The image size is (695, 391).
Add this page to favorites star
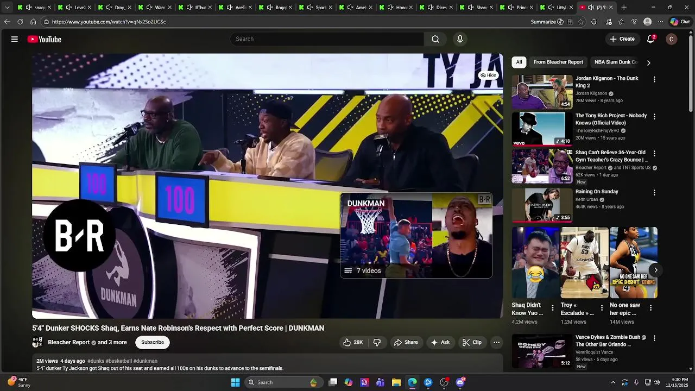[x=581, y=22]
